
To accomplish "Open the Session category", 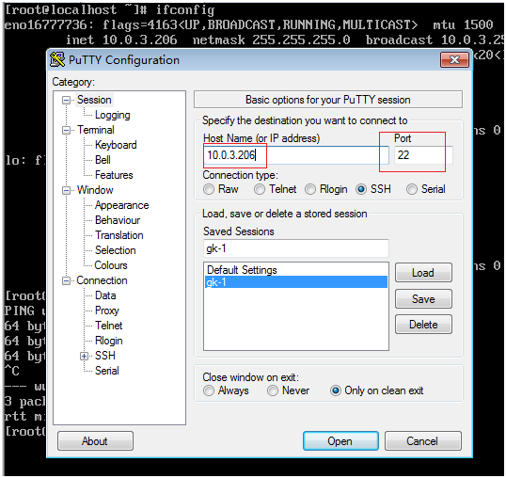I will (94, 100).
